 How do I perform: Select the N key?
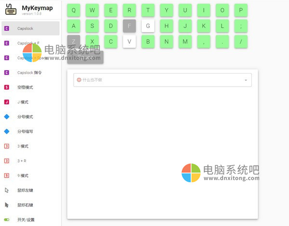click(x=167, y=41)
